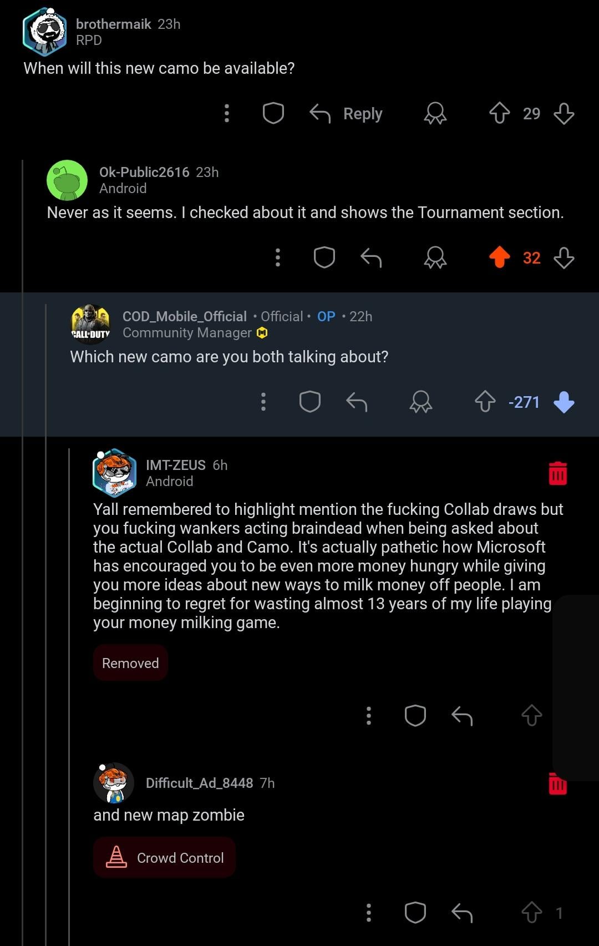Open COD_Mobile_Official username profile
The width and height of the screenshot is (599, 946).
pyautogui.click(x=184, y=316)
